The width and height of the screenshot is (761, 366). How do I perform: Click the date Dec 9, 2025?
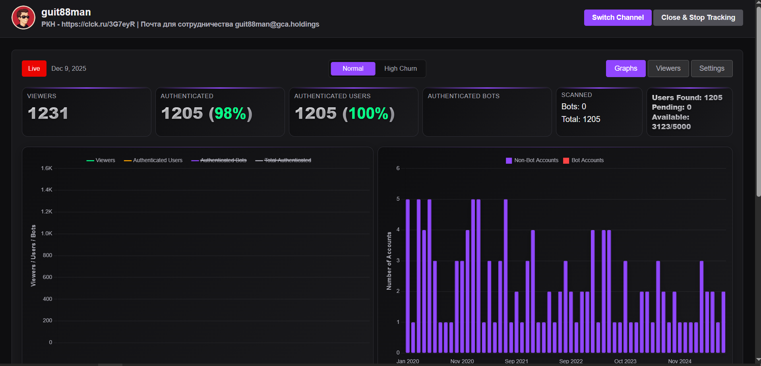[x=69, y=68]
